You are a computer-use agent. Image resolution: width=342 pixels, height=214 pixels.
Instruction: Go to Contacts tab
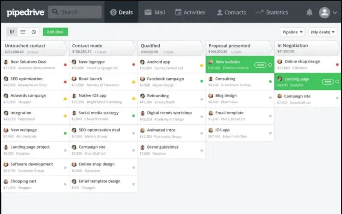pyautogui.click(x=231, y=12)
